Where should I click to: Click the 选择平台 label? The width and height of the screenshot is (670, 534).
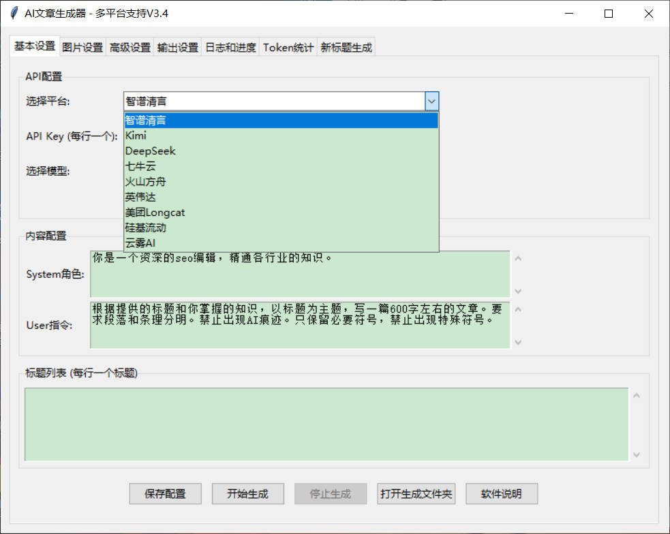point(48,101)
